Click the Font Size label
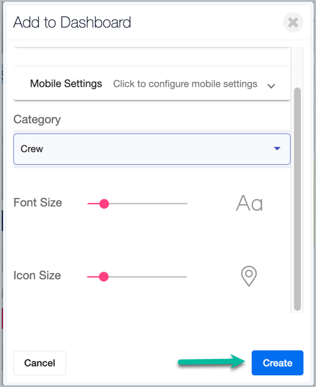The image size is (316, 387). [37, 203]
